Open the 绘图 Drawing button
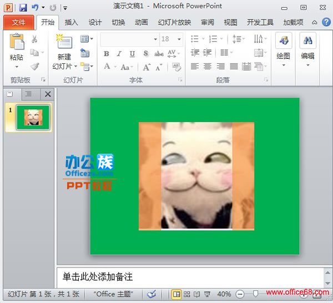Image resolution: width=333 pixels, height=303 pixels. (x=284, y=50)
